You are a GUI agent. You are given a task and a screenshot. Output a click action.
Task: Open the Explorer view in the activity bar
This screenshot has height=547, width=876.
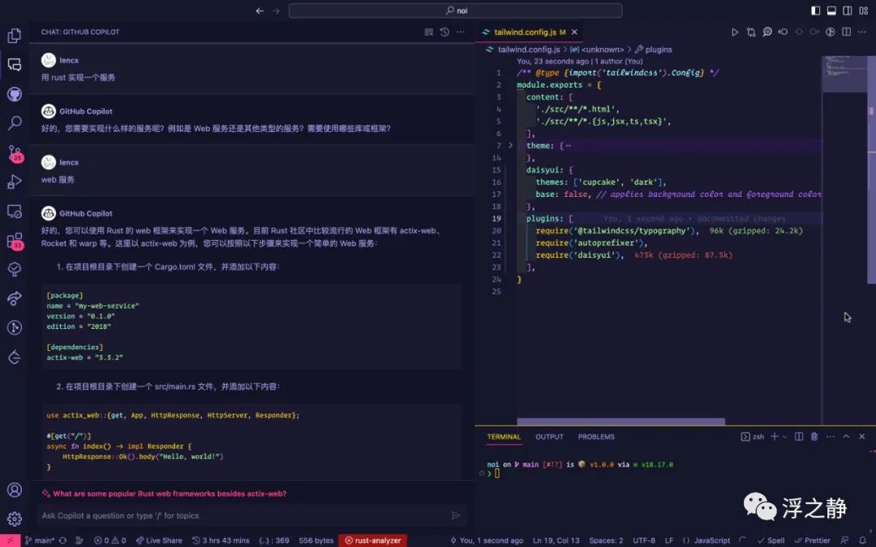coord(15,35)
